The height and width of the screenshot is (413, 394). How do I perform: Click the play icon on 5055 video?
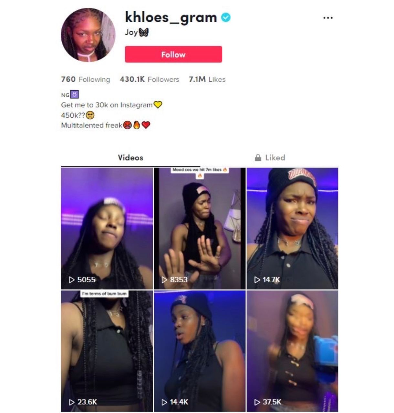72,280
